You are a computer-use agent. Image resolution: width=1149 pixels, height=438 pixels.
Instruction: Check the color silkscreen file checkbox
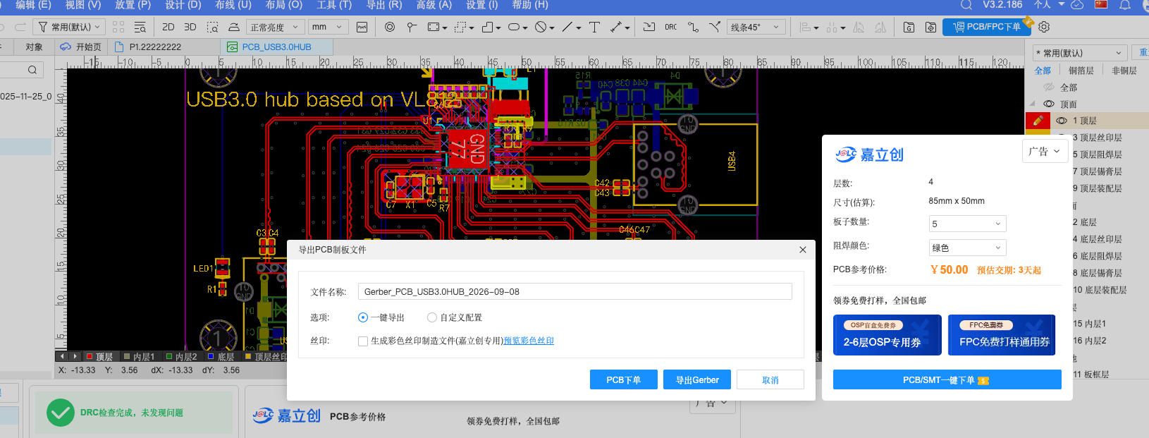363,341
